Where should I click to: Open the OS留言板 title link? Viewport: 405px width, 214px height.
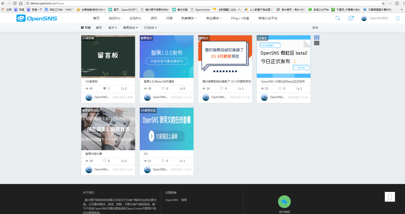(91, 81)
